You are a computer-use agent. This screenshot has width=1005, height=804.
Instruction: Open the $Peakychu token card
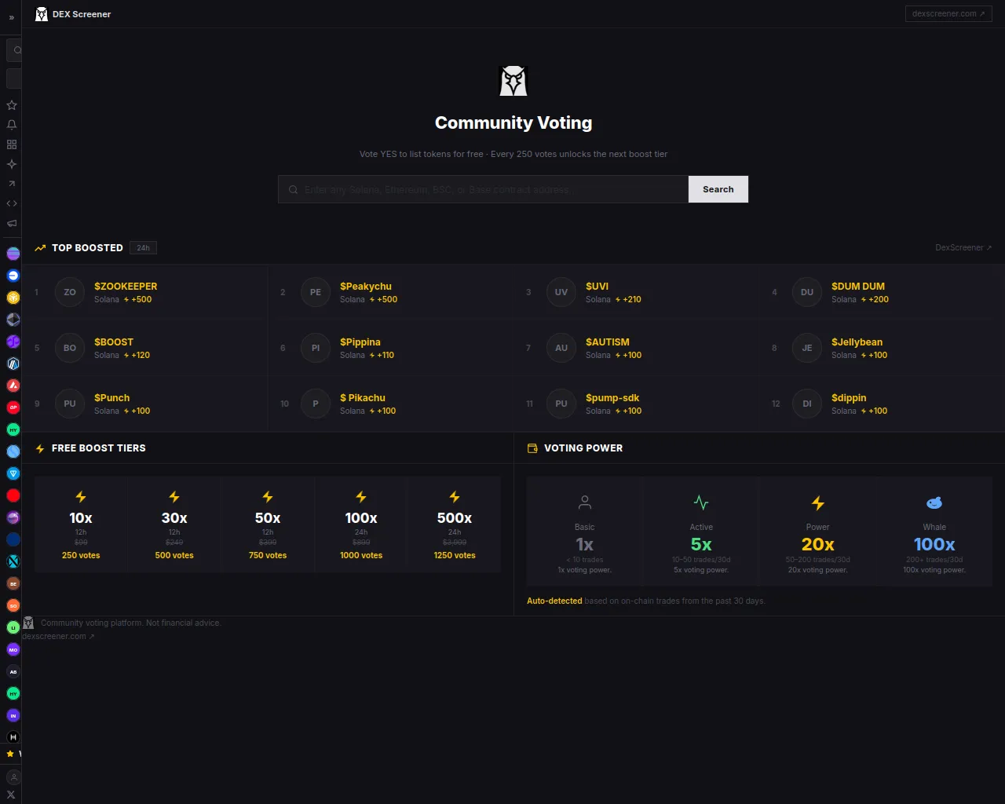[390, 292]
